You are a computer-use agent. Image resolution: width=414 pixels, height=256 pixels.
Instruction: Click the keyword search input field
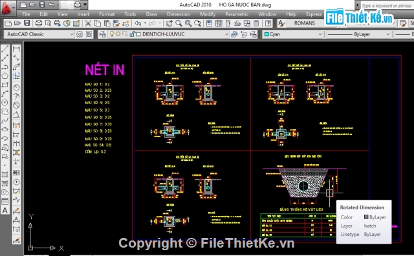click(x=386, y=5)
